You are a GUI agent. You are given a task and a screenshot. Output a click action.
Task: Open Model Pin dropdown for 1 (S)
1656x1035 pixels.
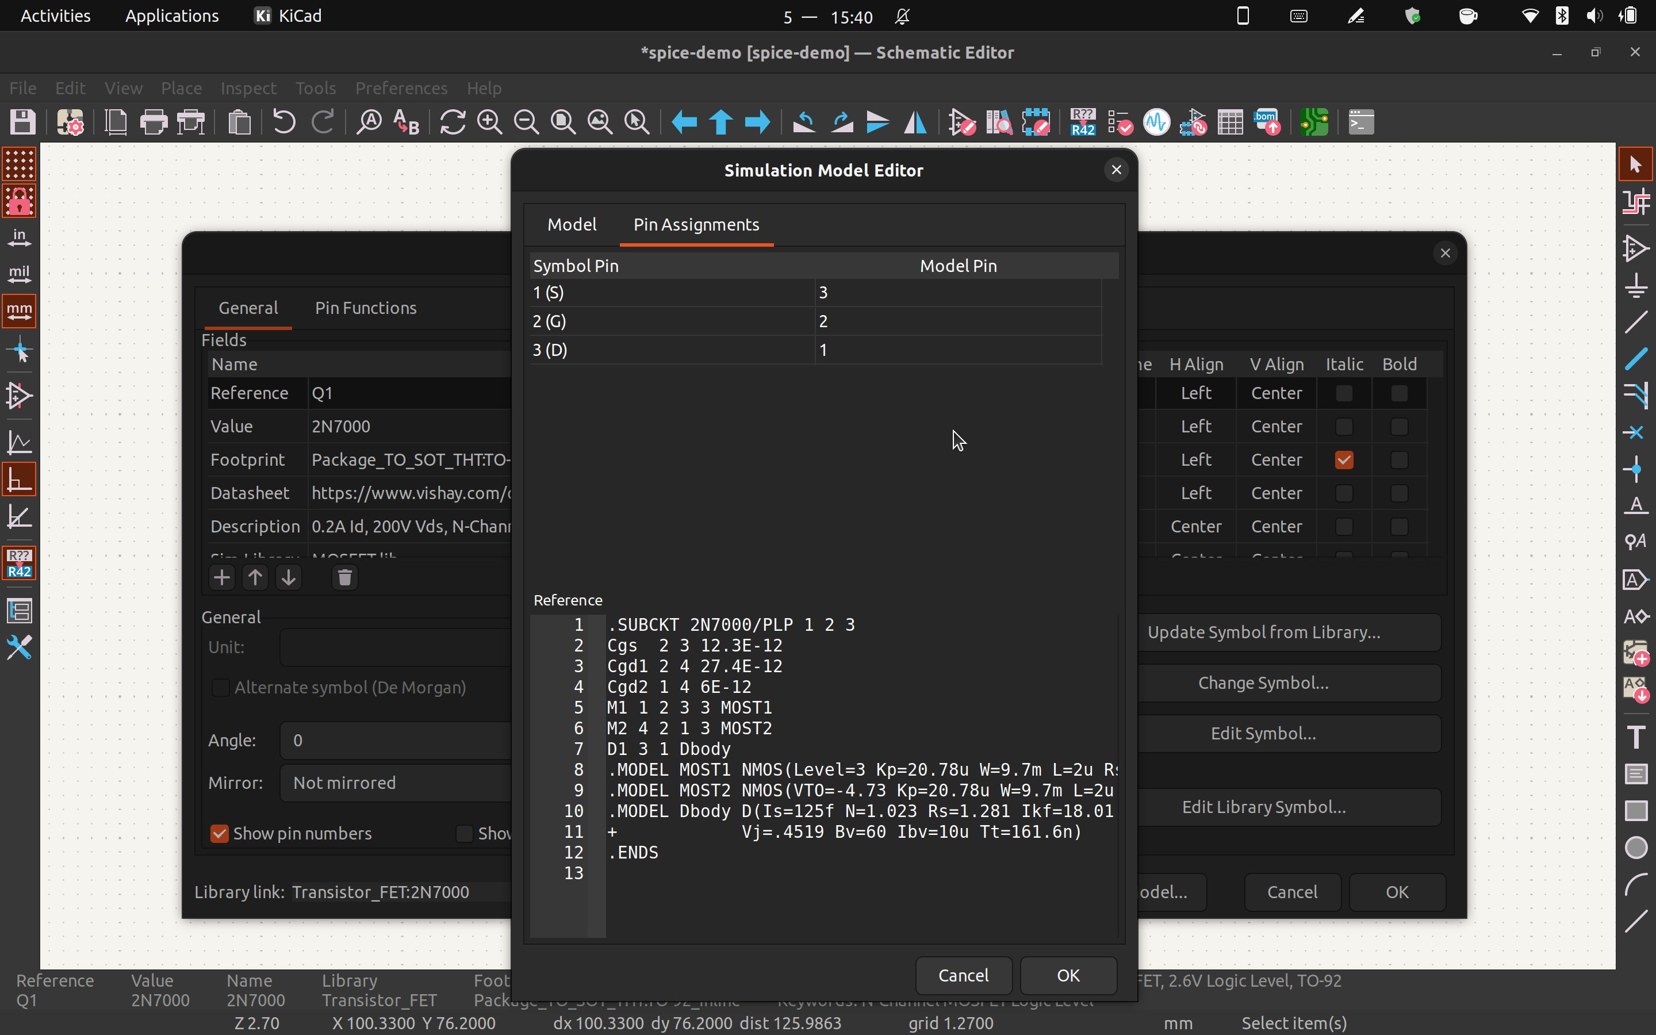pyautogui.click(x=957, y=293)
